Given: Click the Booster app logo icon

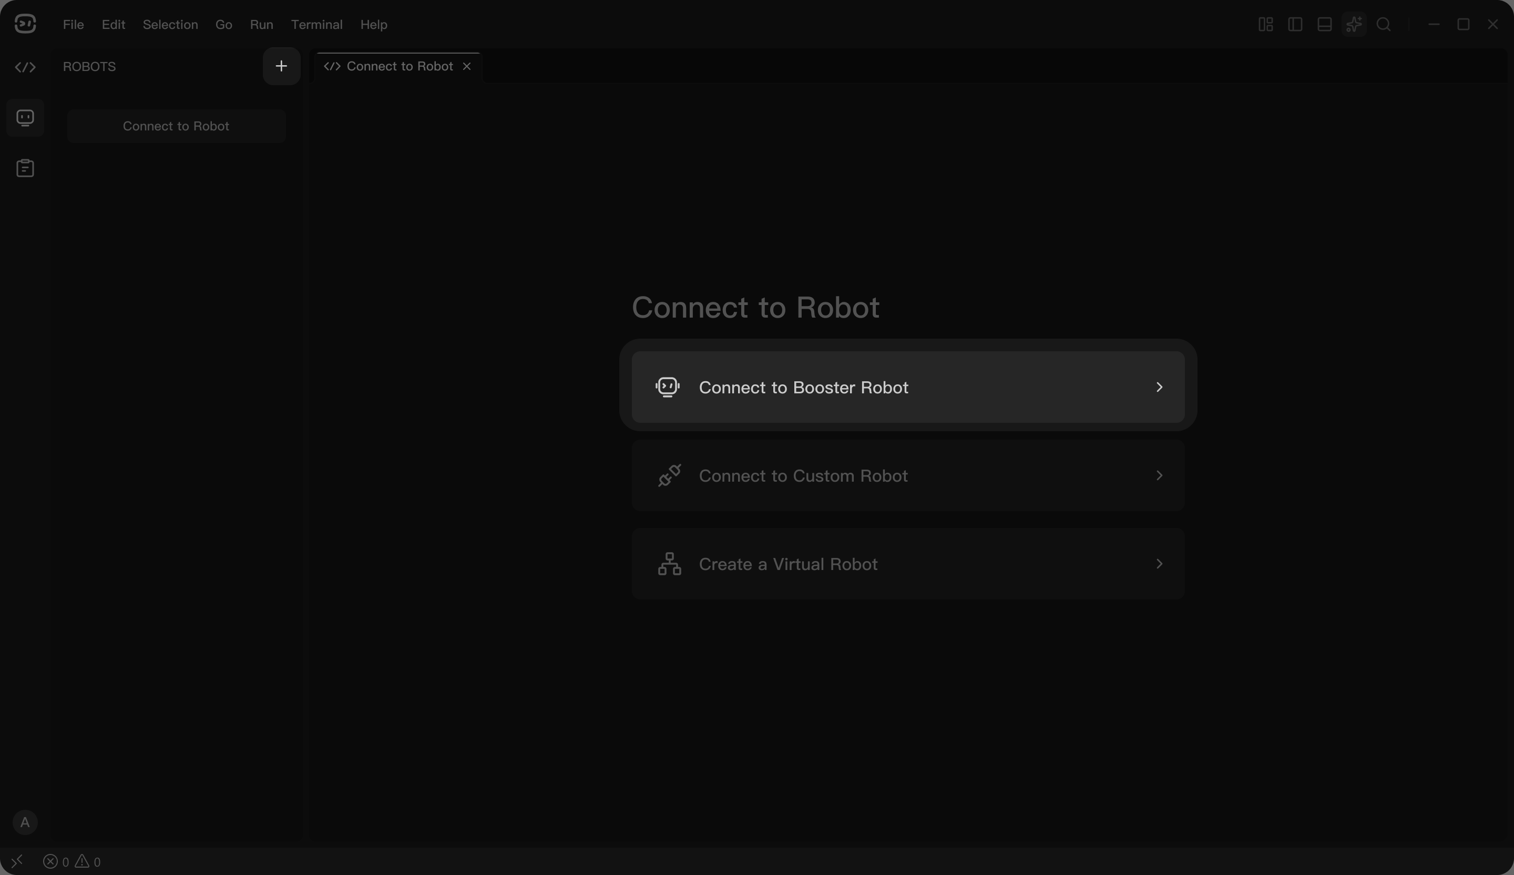Looking at the screenshot, I should pos(25,24).
